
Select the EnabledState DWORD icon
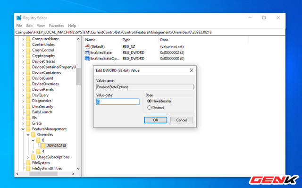(87, 52)
